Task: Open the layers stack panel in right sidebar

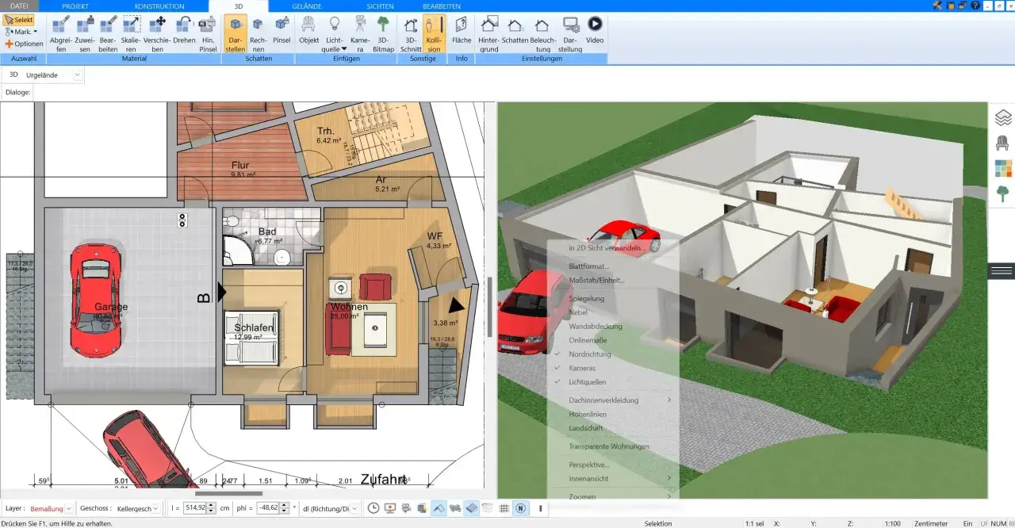Action: pos(1002,117)
